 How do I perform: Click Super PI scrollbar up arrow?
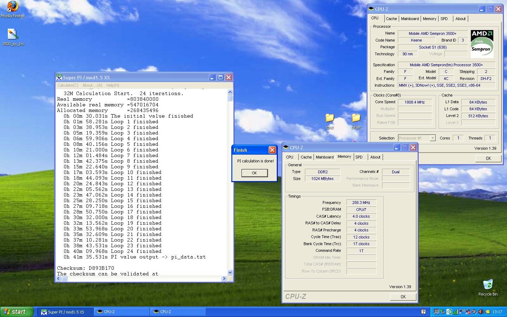pos(230,92)
